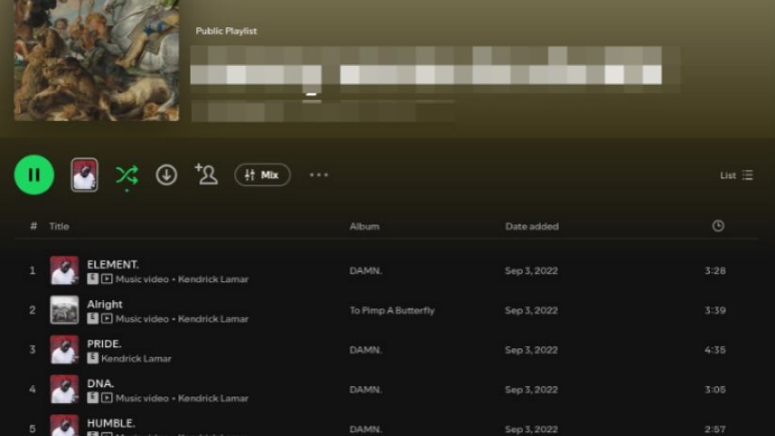Click the explicit E badge on ELEMENT.
The height and width of the screenshot is (436, 775).
point(93,278)
